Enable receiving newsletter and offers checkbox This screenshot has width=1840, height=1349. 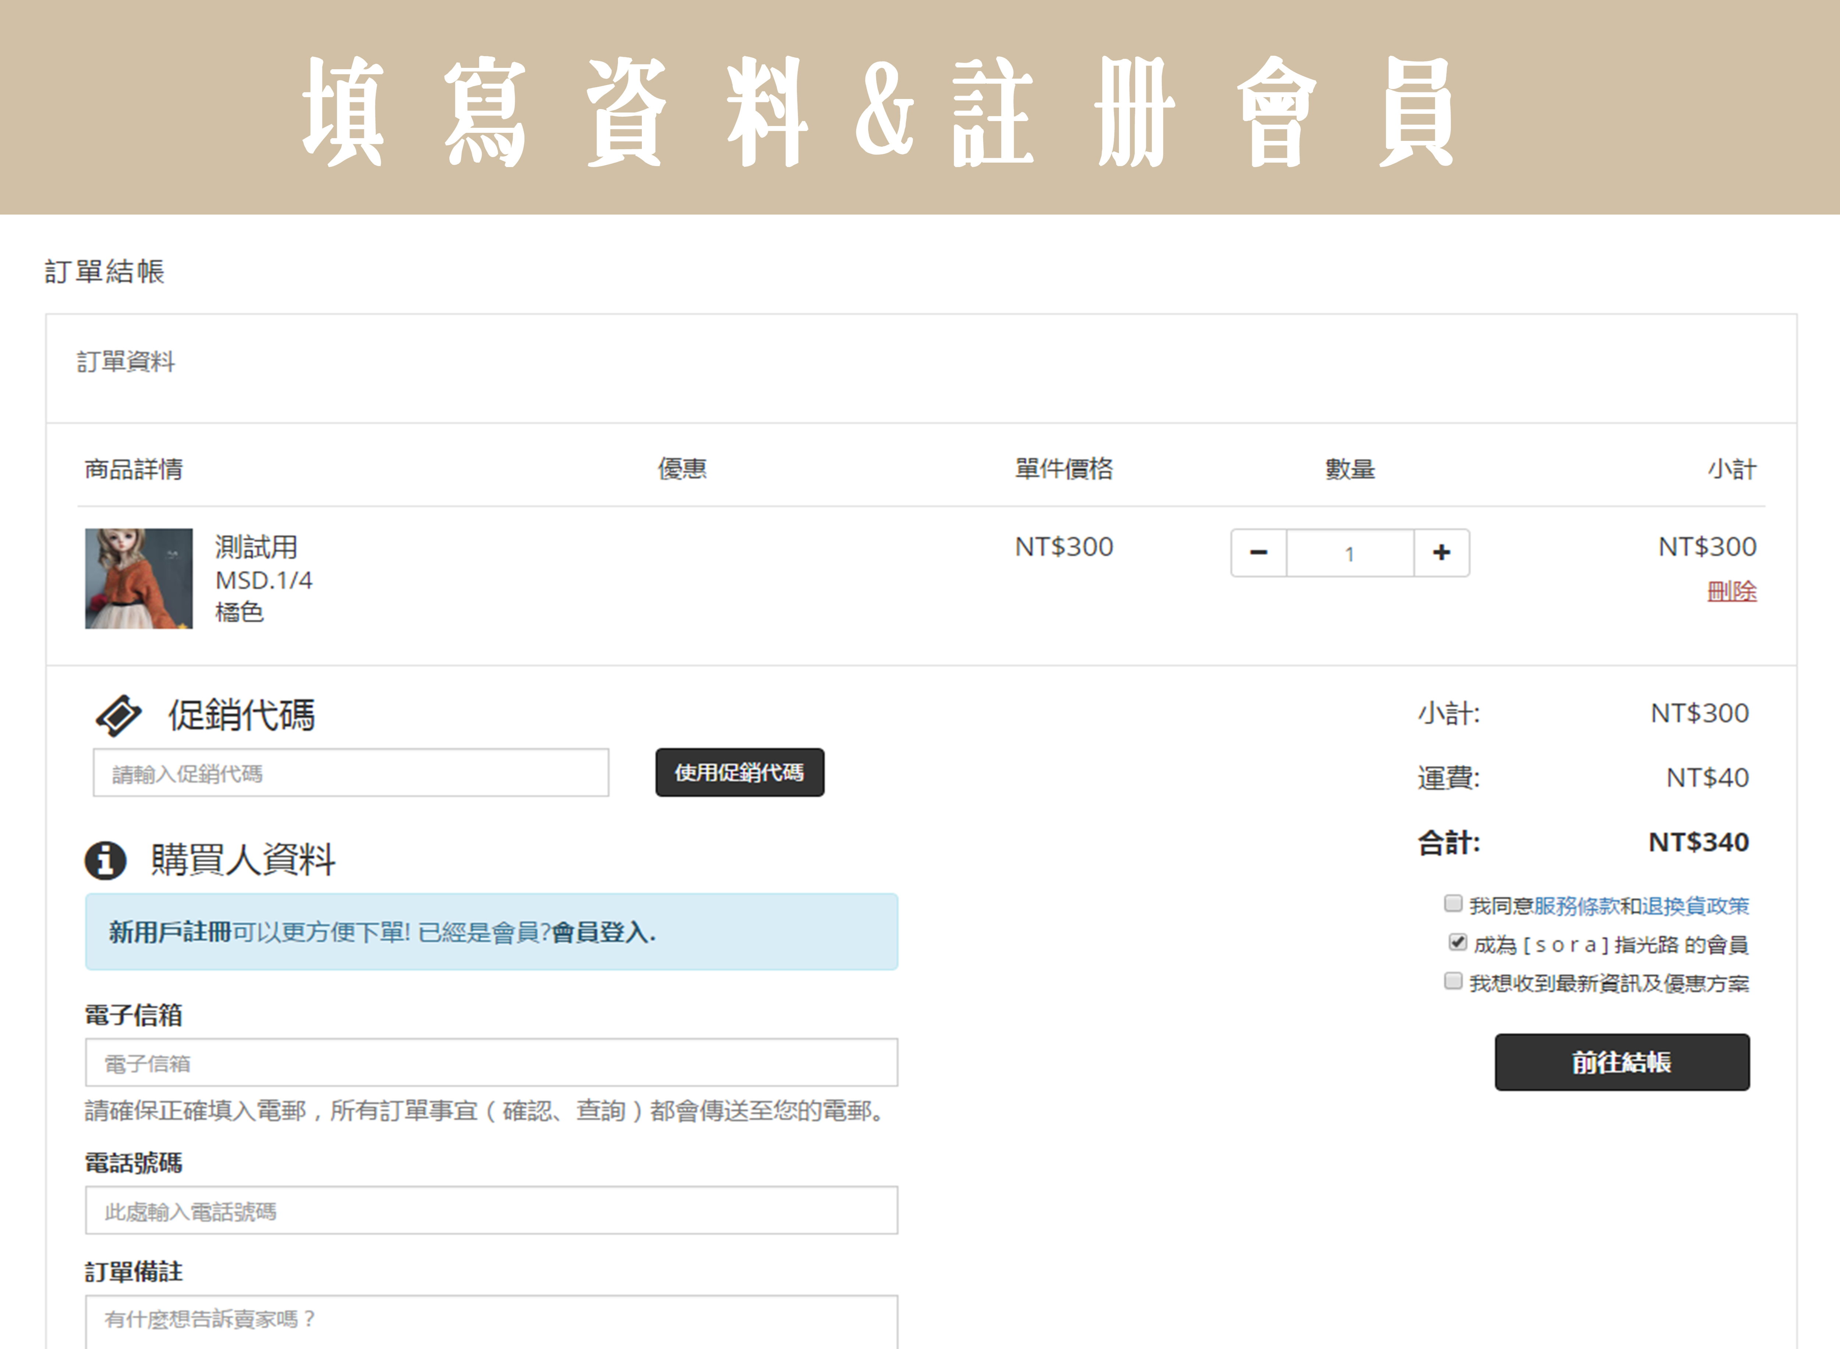[x=1453, y=981]
